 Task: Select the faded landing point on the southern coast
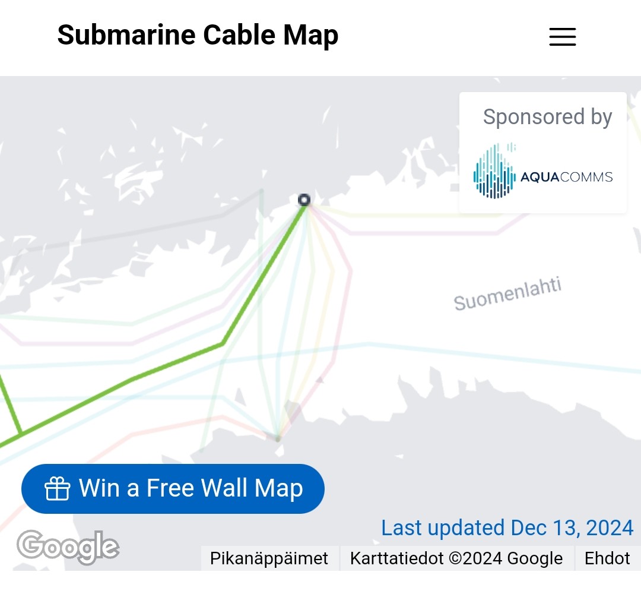click(x=278, y=439)
